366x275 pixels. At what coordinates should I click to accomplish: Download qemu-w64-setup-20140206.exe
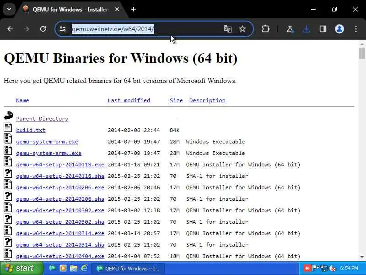tap(60, 187)
